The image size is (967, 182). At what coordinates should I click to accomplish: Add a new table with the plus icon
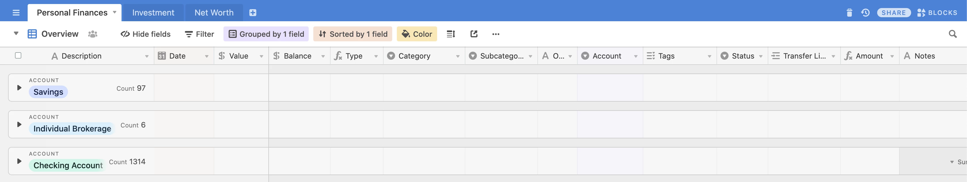pos(253,13)
